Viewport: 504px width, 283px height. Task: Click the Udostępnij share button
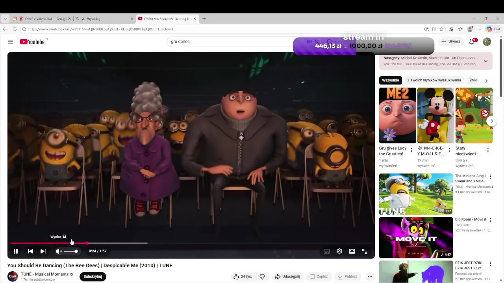287,276
